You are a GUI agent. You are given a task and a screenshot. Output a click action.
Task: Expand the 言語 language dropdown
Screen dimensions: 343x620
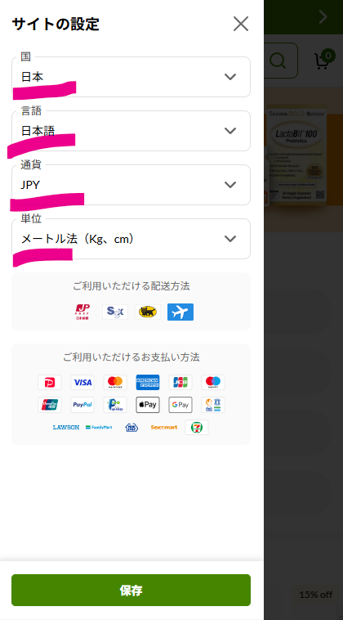coord(131,131)
